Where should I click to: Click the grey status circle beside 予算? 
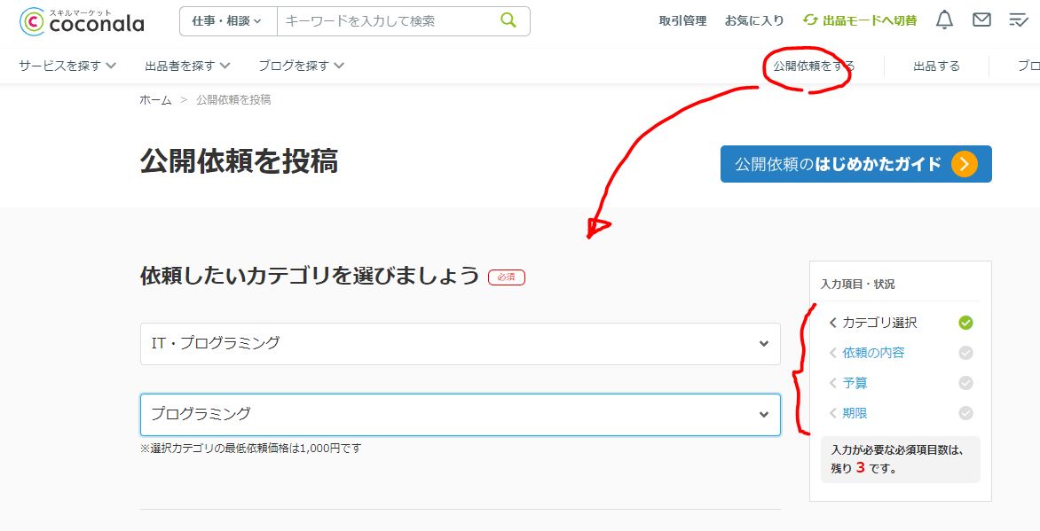(965, 383)
